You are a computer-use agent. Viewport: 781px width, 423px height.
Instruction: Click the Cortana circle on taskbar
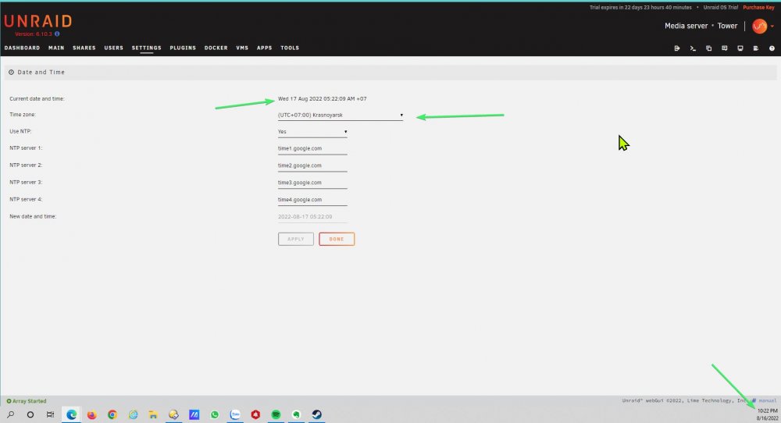coord(30,414)
